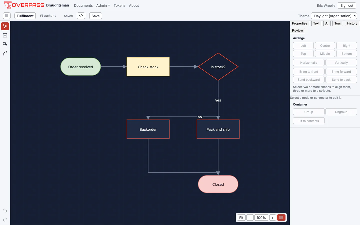
Task: Toggle the grid display button
Action: [x=281, y=217]
